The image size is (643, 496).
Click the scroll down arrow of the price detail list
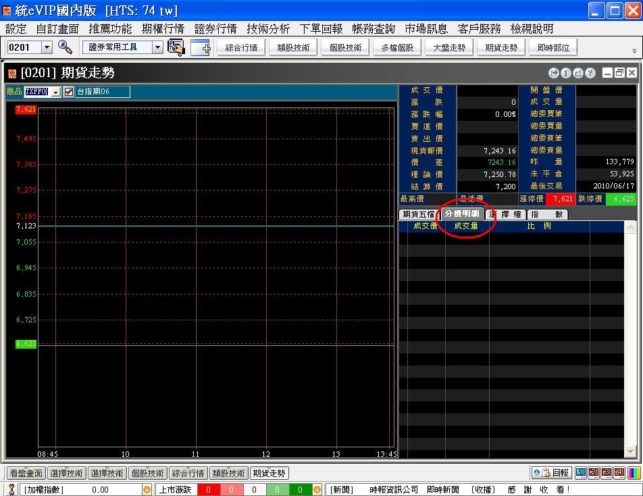[630, 451]
